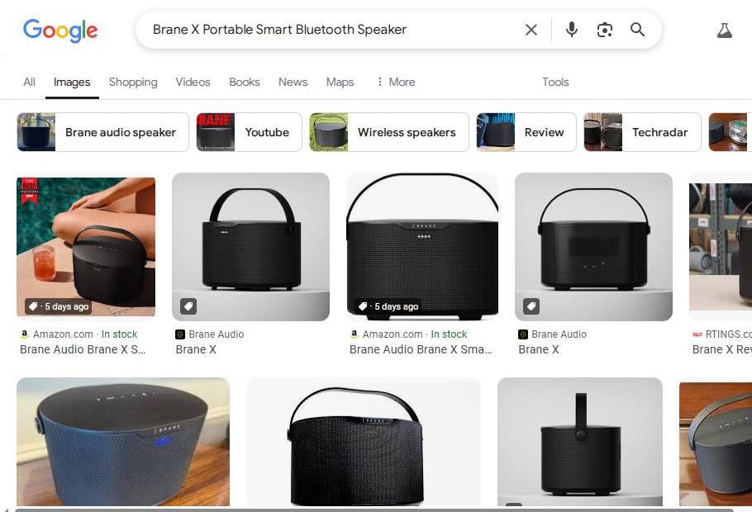
Task: Open the Tools filter options
Action: click(x=555, y=82)
